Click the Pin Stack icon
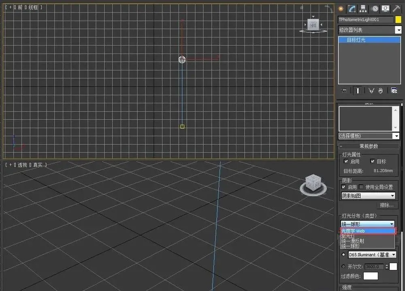The width and height of the screenshot is (405, 291). point(344,91)
